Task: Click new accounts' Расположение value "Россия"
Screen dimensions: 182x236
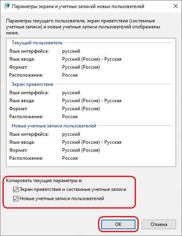Action: pos(70,158)
